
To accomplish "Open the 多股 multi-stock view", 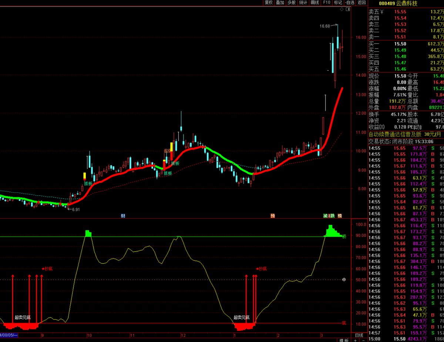I will (292, 3).
